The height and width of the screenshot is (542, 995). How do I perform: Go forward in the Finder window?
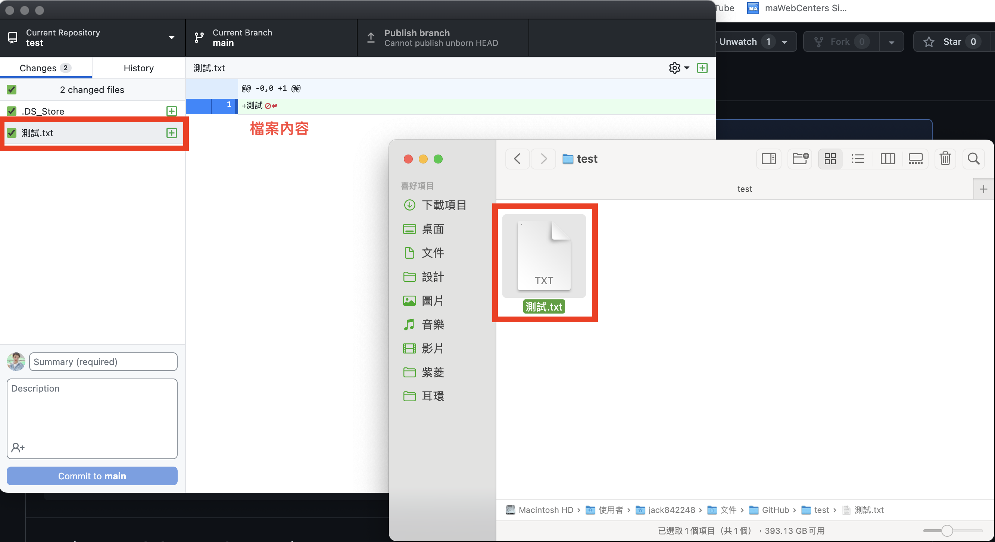(x=543, y=159)
